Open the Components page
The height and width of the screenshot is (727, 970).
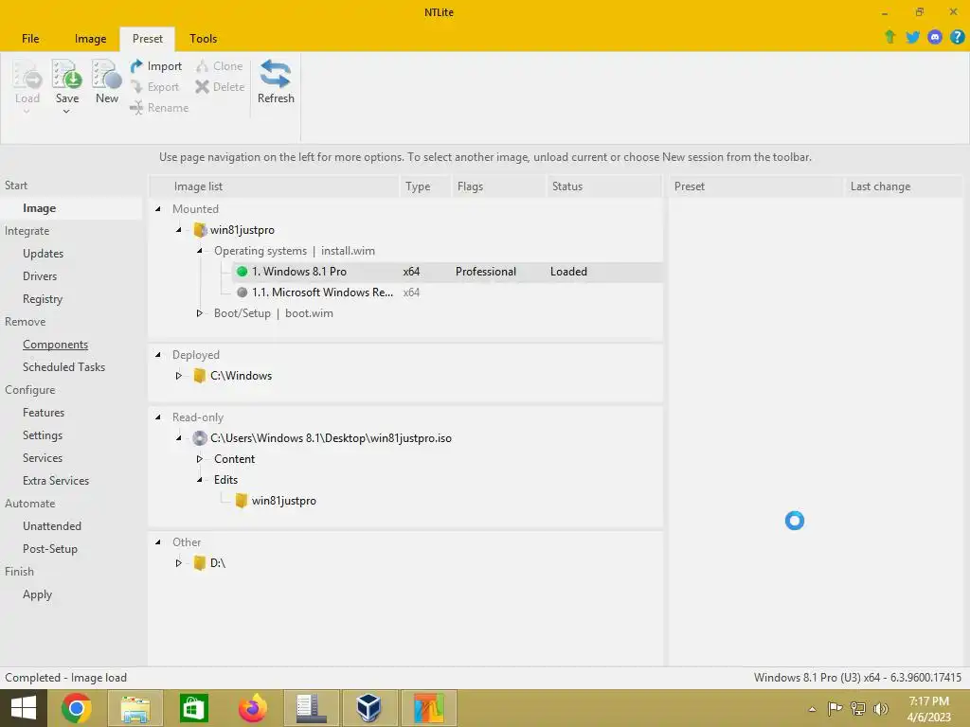click(x=55, y=345)
